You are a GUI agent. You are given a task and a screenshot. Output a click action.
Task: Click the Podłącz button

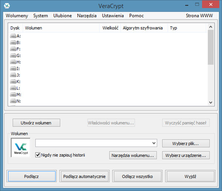32,176
